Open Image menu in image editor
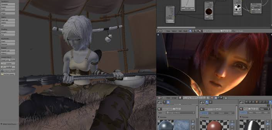The width and height of the screenshot is (272, 130). coord(174,98)
